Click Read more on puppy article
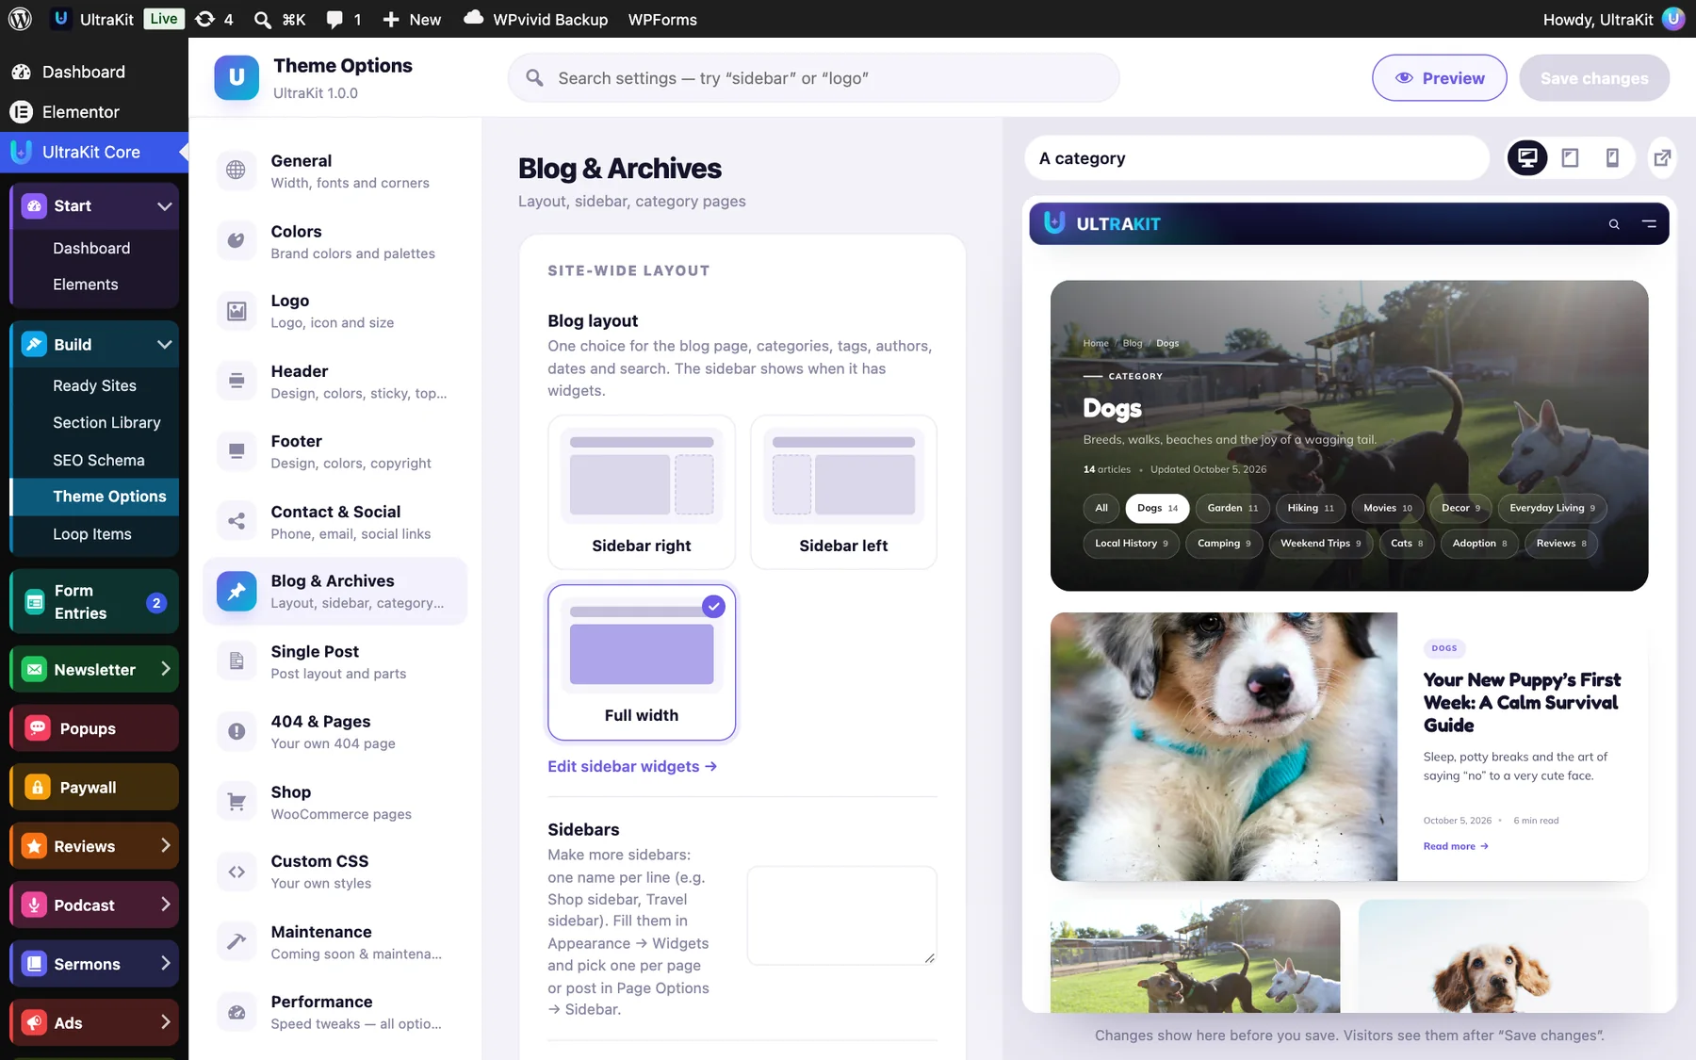Screen dimensions: 1696x1060 coord(1456,846)
